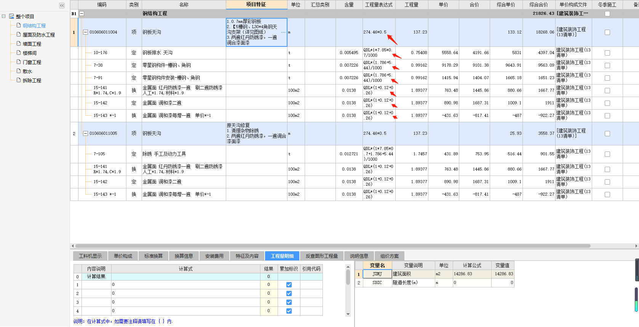Click the 计算式 input field in row 2

tap(186, 294)
